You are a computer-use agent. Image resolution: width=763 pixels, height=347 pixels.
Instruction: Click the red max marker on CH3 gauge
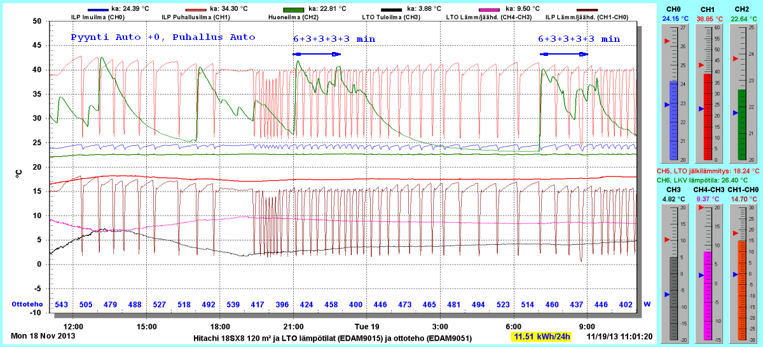(x=666, y=240)
